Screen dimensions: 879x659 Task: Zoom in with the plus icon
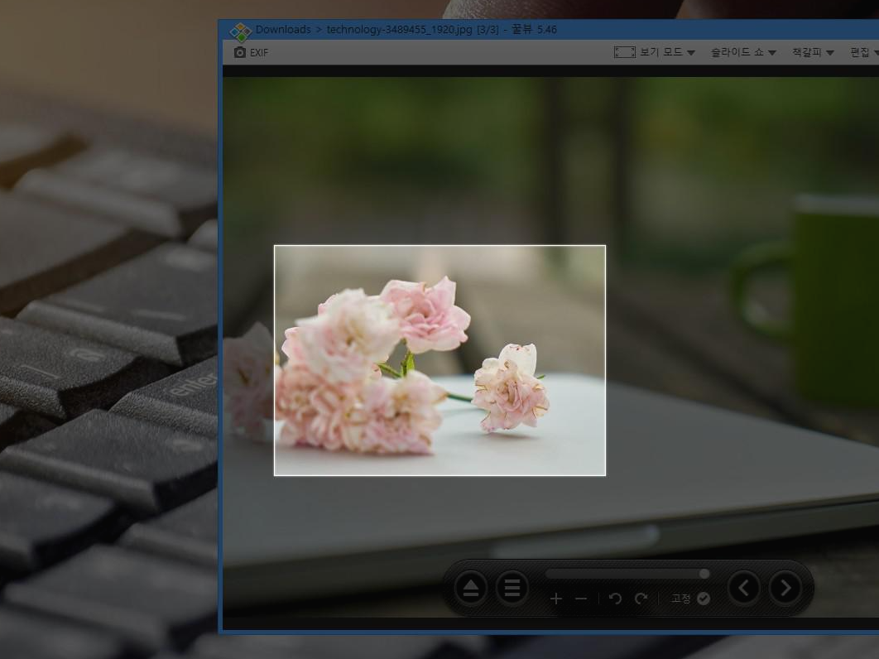pyautogui.click(x=555, y=599)
